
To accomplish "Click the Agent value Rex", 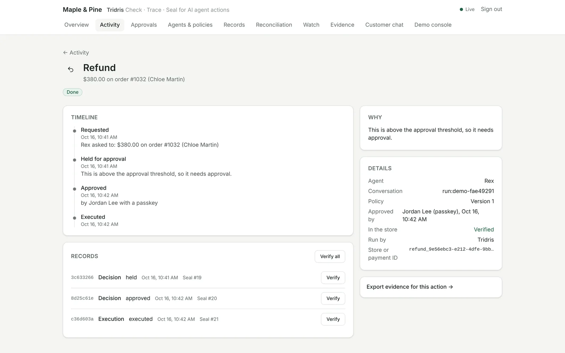I will click(489, 181).
